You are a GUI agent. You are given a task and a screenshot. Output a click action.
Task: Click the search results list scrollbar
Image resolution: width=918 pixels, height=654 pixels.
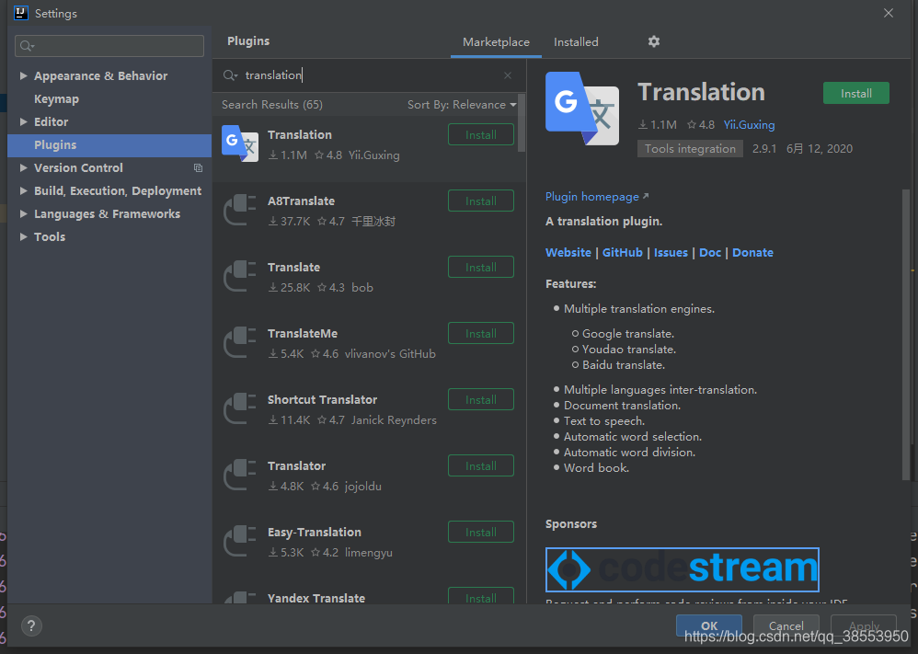(522, 123)
